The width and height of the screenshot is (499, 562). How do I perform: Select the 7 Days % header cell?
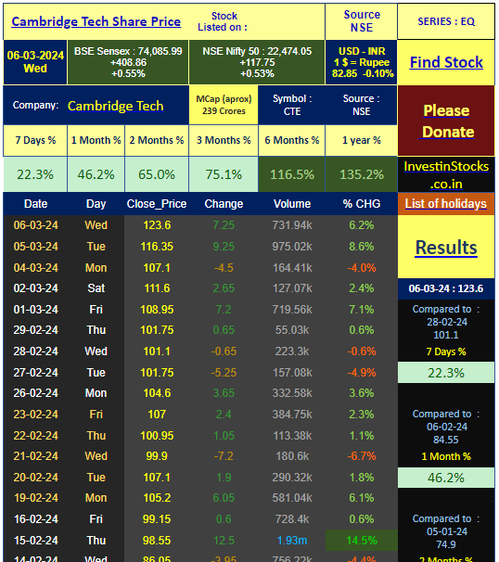click(x=35, y=141)
